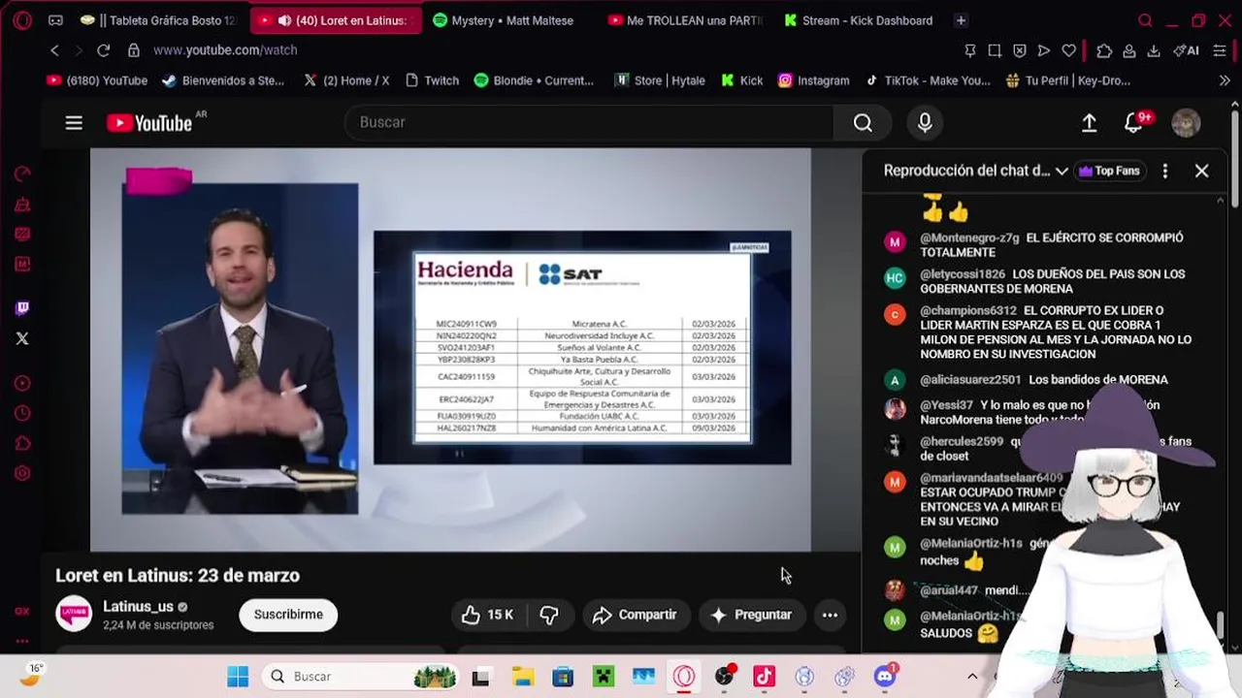Open the YouTube guide hamburger menu

(74, 122)
